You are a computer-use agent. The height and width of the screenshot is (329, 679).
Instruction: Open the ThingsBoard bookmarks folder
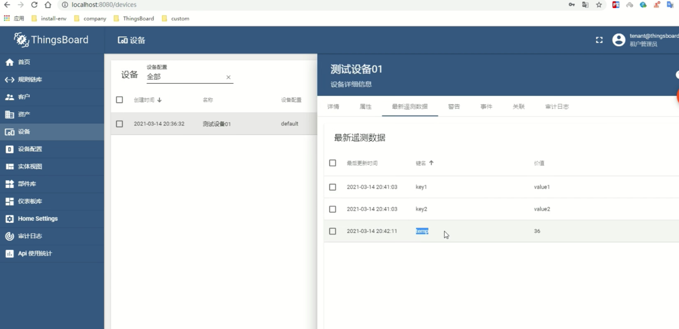tap(133, 18)
